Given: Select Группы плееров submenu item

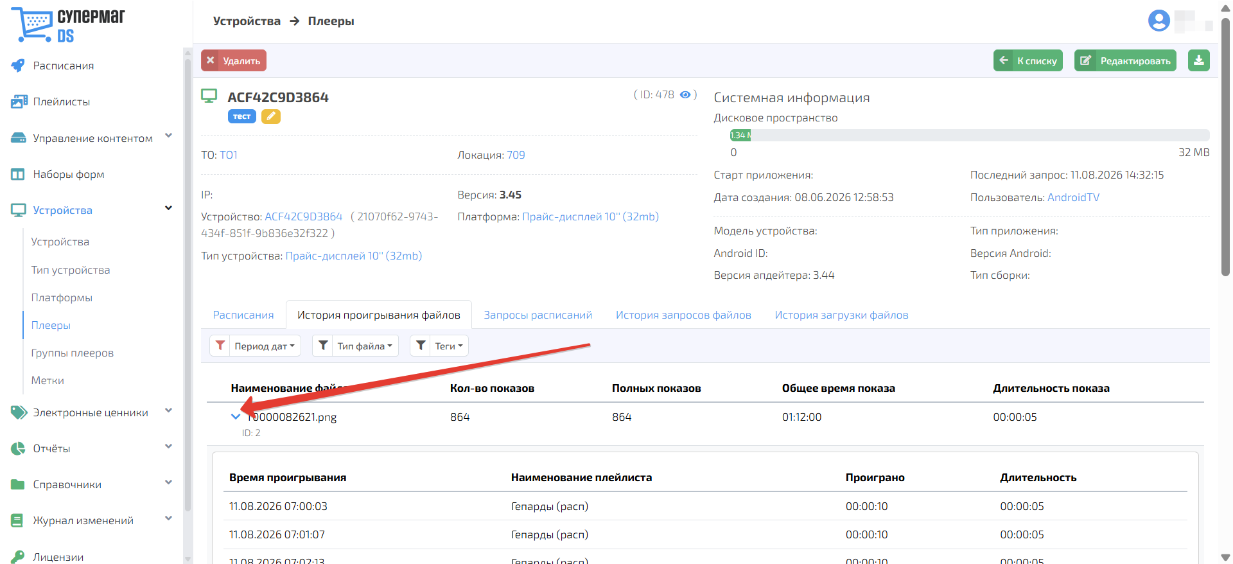Looking at the screenshot, I should (x=73, y=353).
